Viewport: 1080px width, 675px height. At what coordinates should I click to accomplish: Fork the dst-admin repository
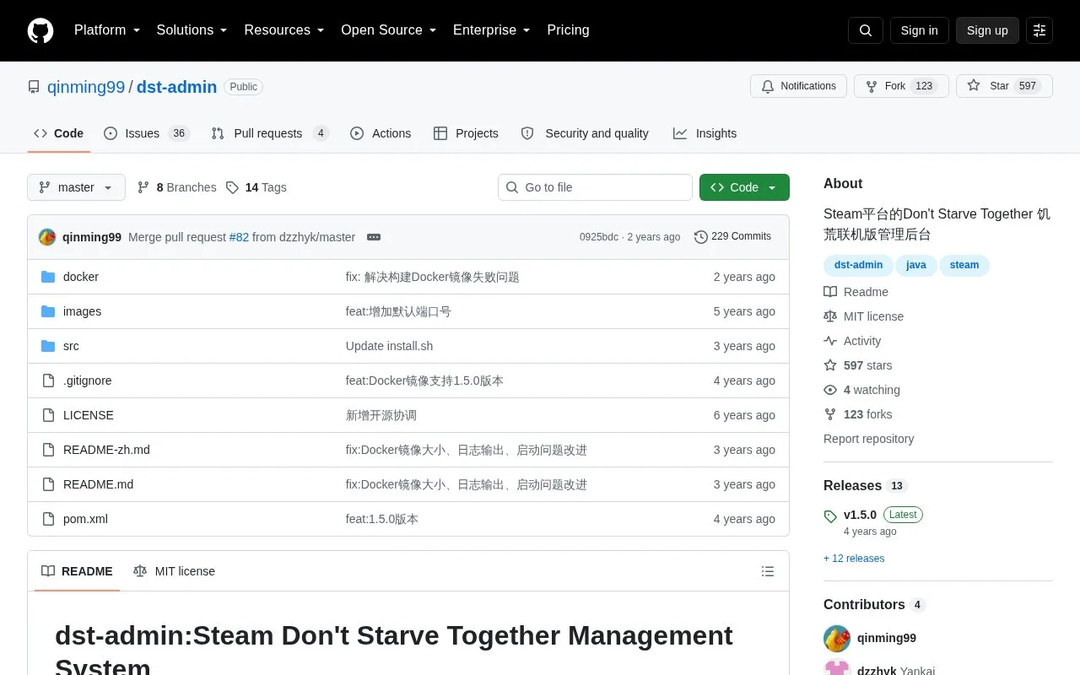[901, 86]
